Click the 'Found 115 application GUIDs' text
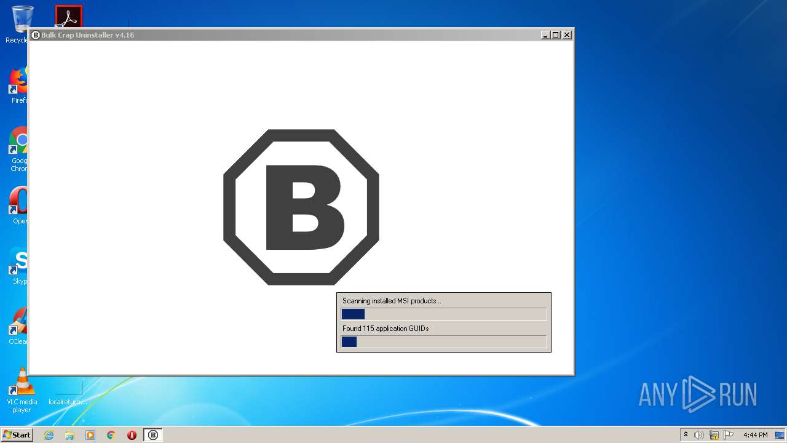The height and width of the screenshot is (443, 787). click(x=386, y=329)
